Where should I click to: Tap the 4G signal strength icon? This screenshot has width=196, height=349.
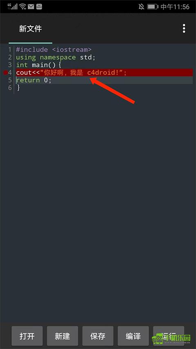click(x=12, y=7)
